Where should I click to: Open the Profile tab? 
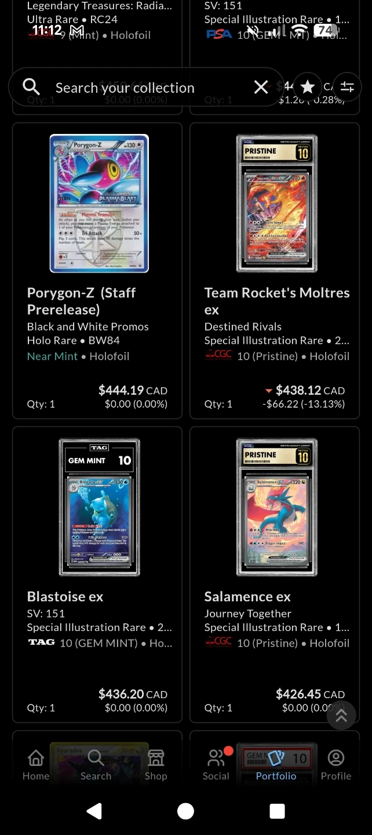coord(336,764)
